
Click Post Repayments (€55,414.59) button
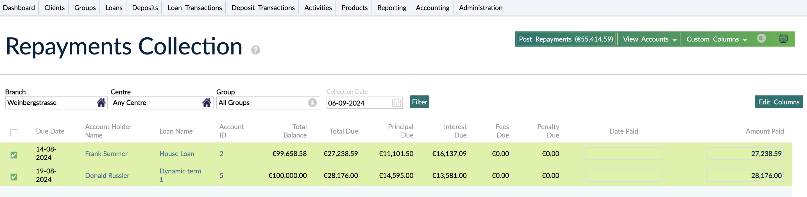(x=566, y=39)
